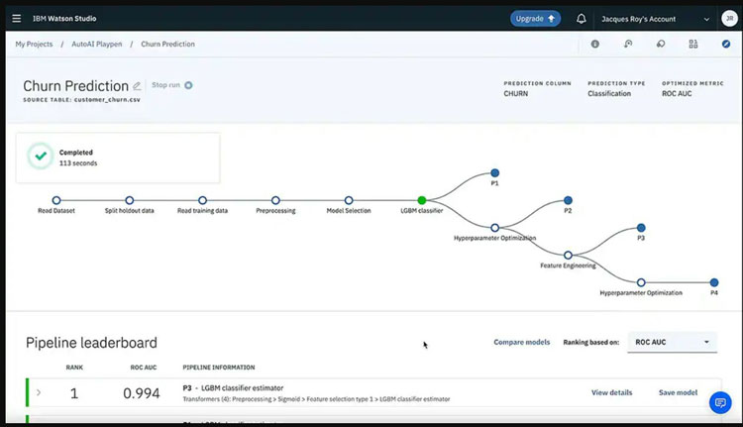The width and height of the screenshot is (743, 427).
Task: Open the ROC AUC ranking dropdown
Action: click(672, 342)
